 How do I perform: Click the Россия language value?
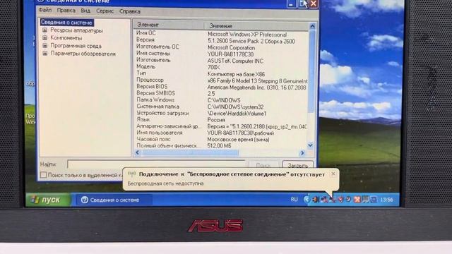(216, 120)
